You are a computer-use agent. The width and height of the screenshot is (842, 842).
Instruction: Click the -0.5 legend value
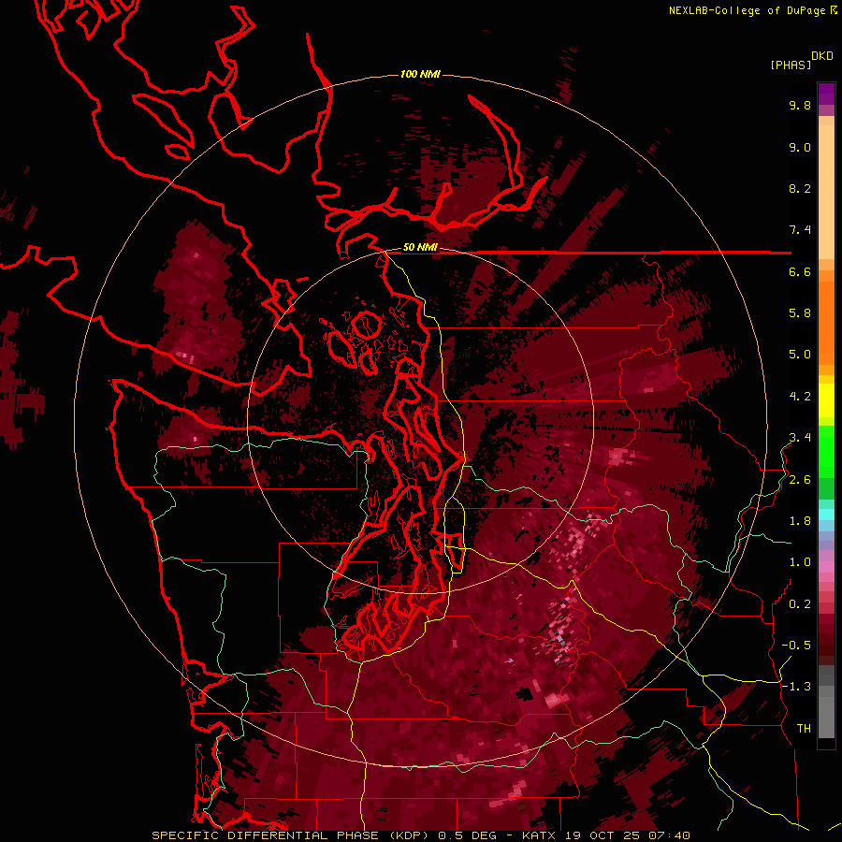tap(796, 646)
